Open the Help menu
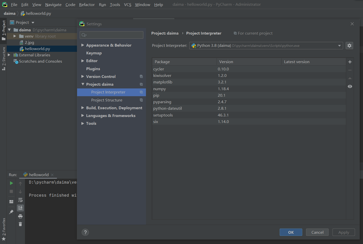The image size is (363, 244). [159, 5]
